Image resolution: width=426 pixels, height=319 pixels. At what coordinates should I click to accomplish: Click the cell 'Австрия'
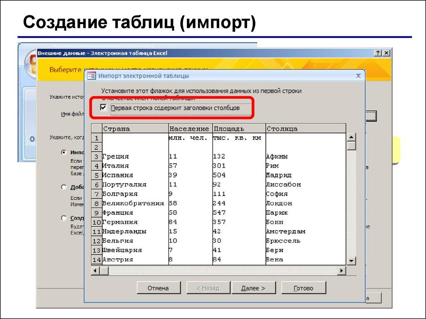coord(135,260)
